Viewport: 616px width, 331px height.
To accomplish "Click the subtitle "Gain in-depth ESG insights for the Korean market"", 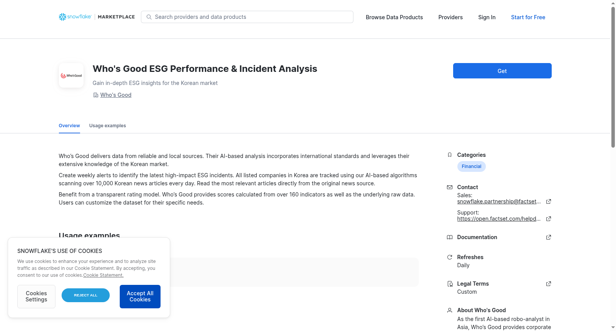I will (x=155, y=83).
